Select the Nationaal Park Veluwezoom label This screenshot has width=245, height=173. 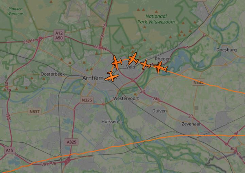pos(156,19)
